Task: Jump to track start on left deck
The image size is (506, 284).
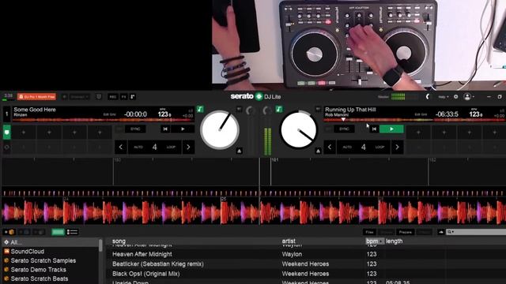Action: (x=165, y=129)
